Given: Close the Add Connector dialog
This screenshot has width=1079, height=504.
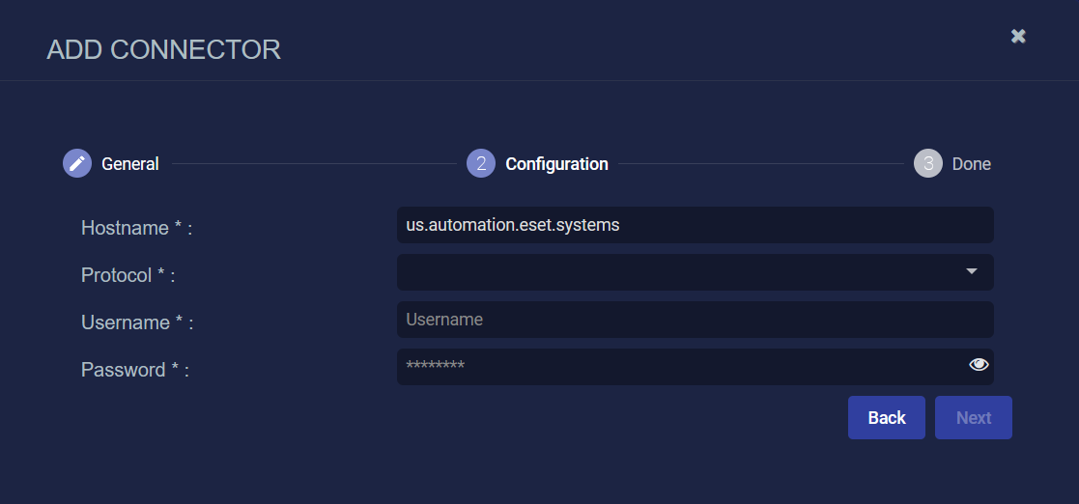Looking at the screenshot, I should click(1018, 36).
